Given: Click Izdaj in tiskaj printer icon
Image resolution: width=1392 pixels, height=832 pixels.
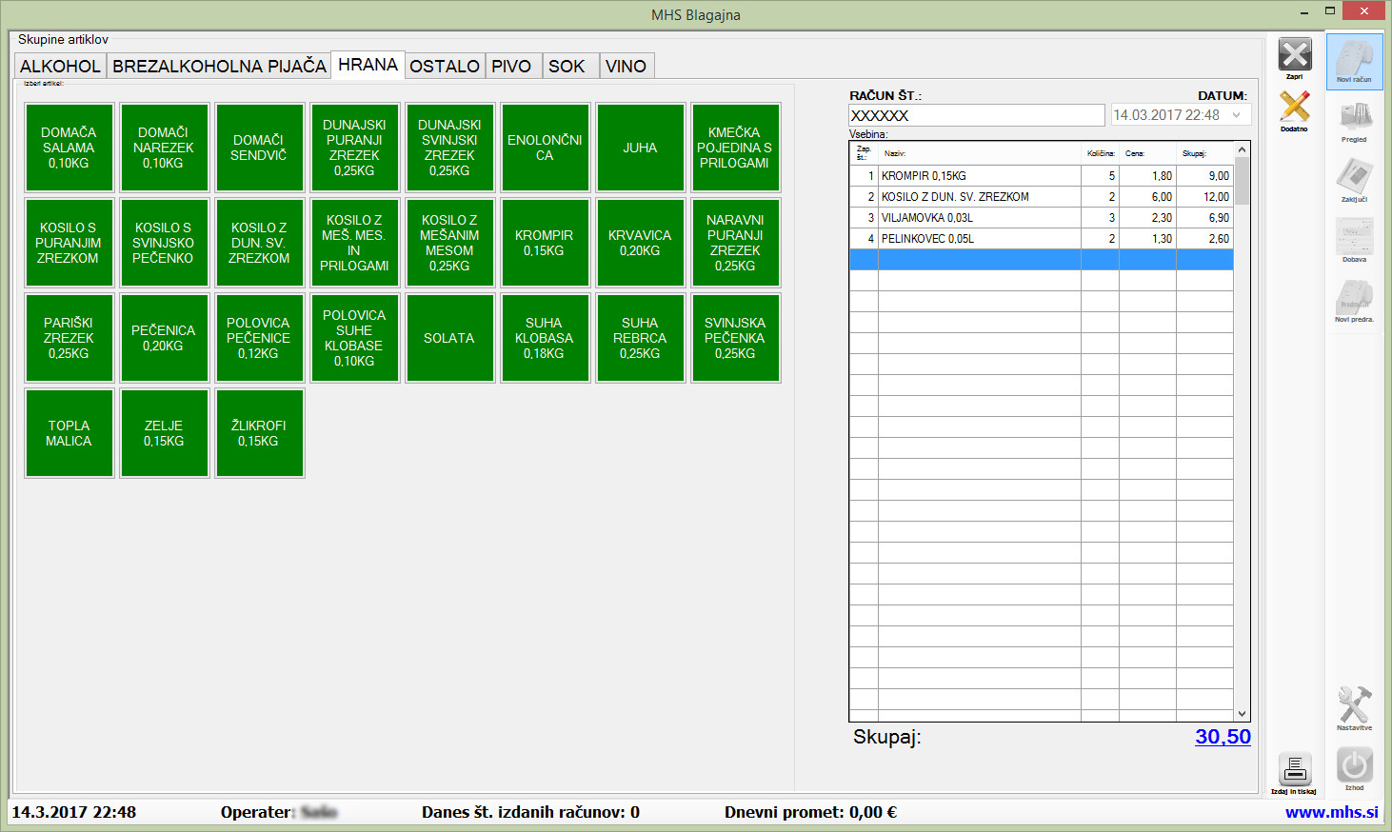Looking at the screenshot, I should click(x=1294, y=769).
